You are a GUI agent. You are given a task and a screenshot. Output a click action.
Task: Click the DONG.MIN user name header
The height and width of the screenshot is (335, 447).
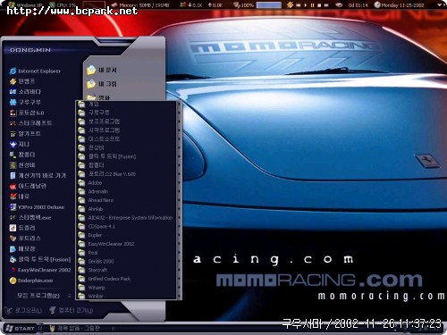(30, 50)
